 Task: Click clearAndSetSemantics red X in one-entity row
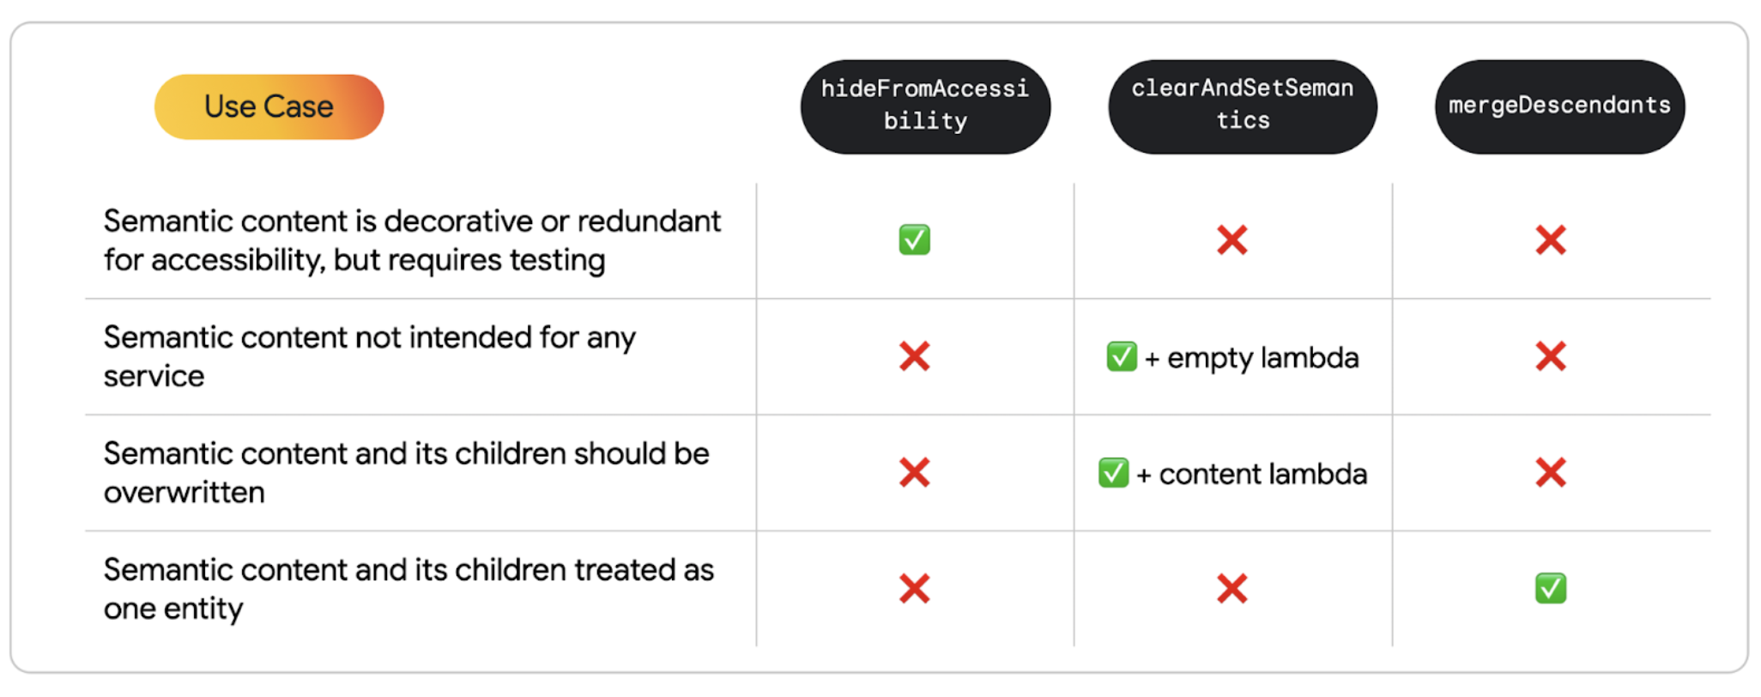(x=1231, y=589)
